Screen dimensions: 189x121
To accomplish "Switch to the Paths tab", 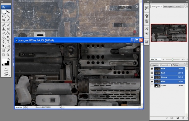I will coord(175,65).
